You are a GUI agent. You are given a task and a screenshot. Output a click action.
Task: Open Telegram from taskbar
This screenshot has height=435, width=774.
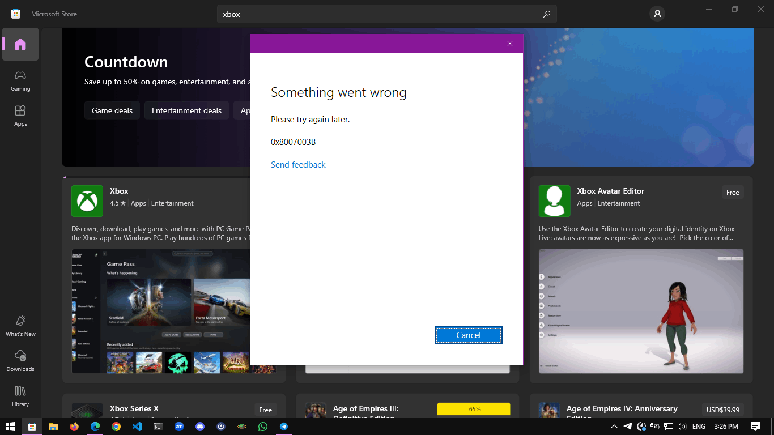click(x=284, y=427)
